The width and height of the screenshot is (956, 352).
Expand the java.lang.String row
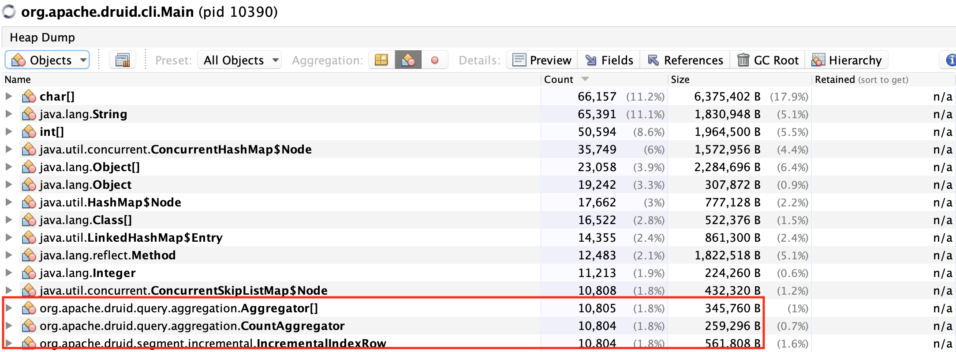pyautogui.click(x=8, y=114)
